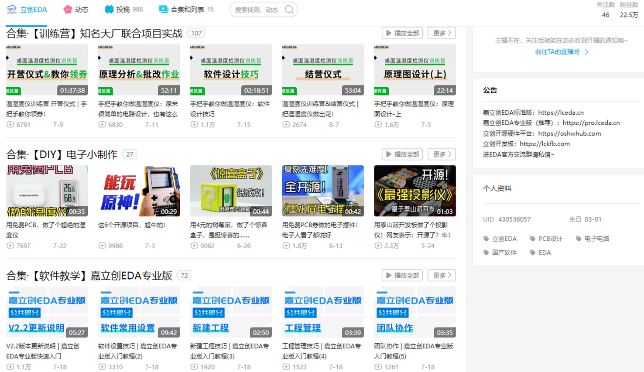This screenshot has width=644, height=372.
Task: Click announcement line with https://oshwhub.com
Action: point(542,133)
